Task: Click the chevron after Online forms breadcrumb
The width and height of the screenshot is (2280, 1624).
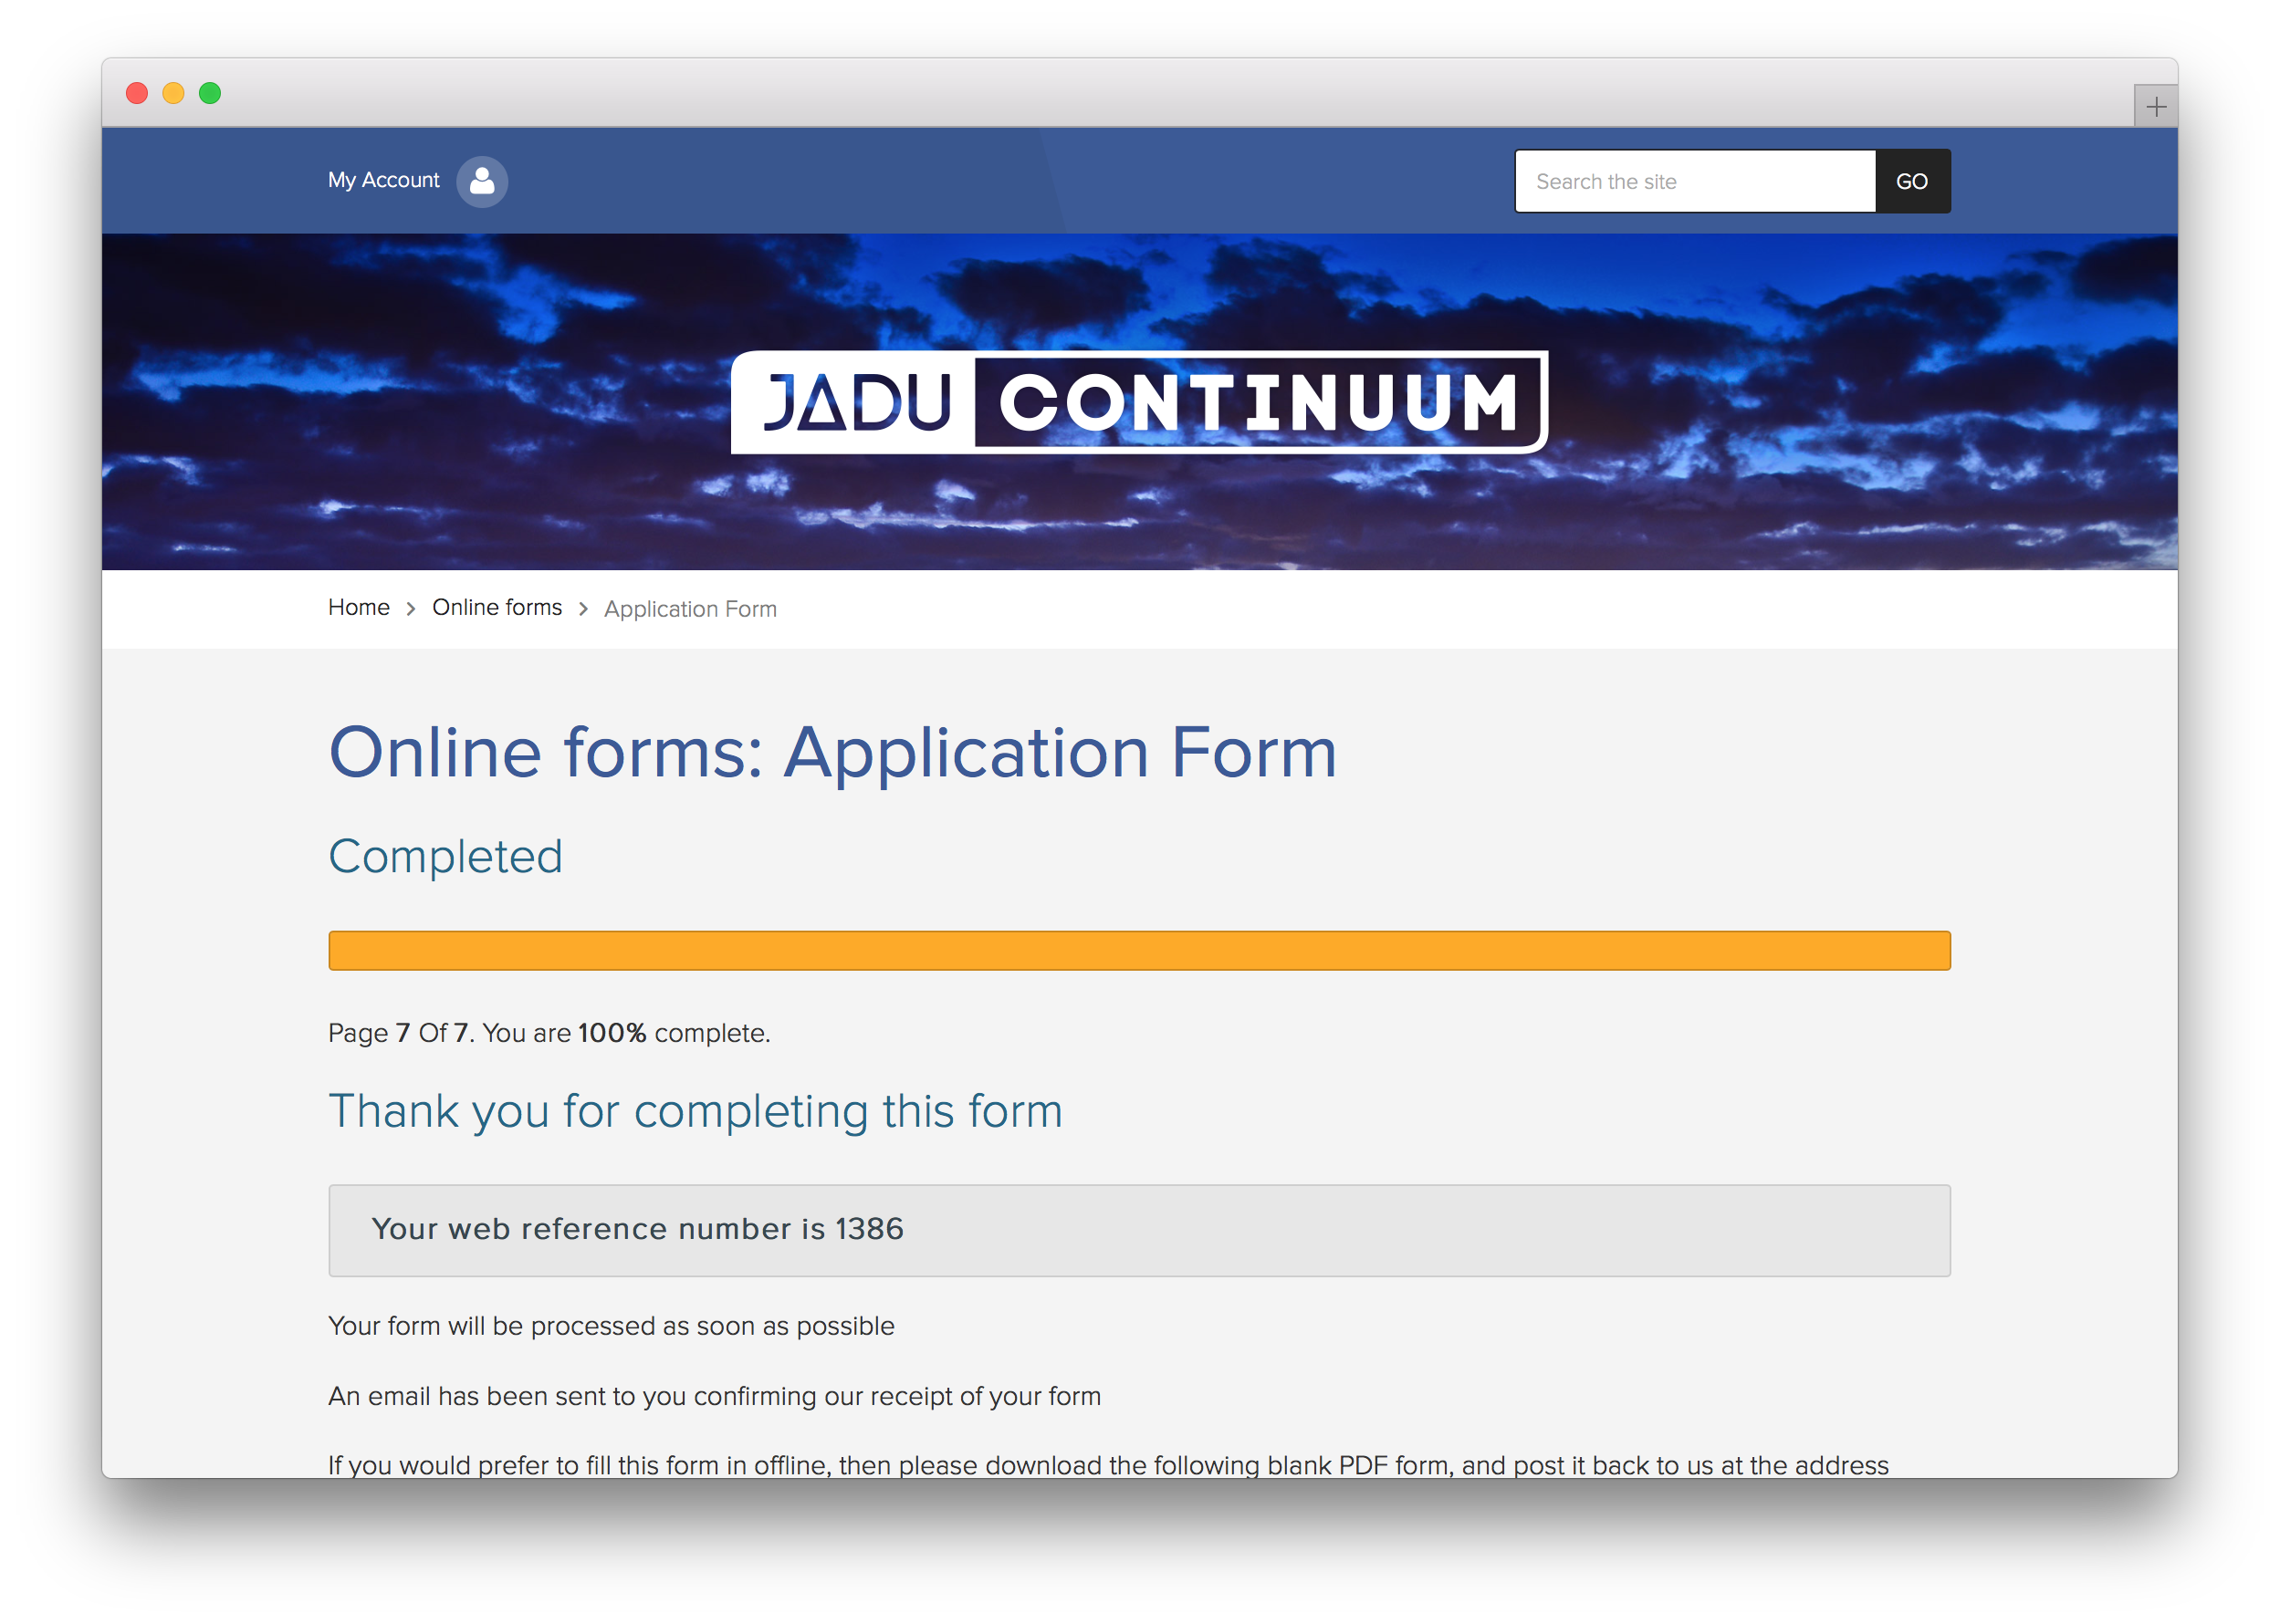Action: [x=583, y=609]
